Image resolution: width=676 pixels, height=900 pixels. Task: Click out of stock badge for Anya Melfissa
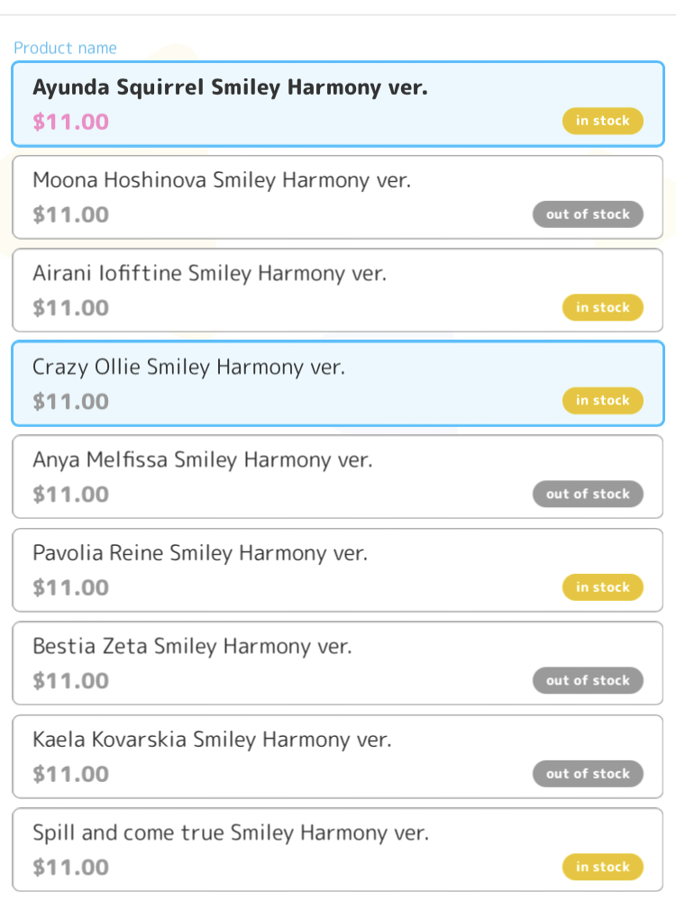click(x=588, y=494)
